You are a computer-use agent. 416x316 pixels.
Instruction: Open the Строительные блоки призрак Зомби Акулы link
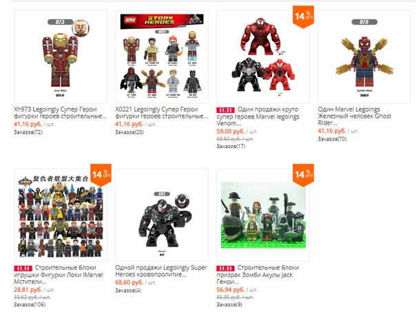(x=258, y=275)
